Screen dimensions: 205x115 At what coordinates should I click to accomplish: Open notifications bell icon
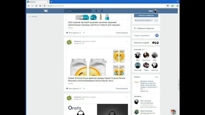pyautogui.click(x=96, y=11)
